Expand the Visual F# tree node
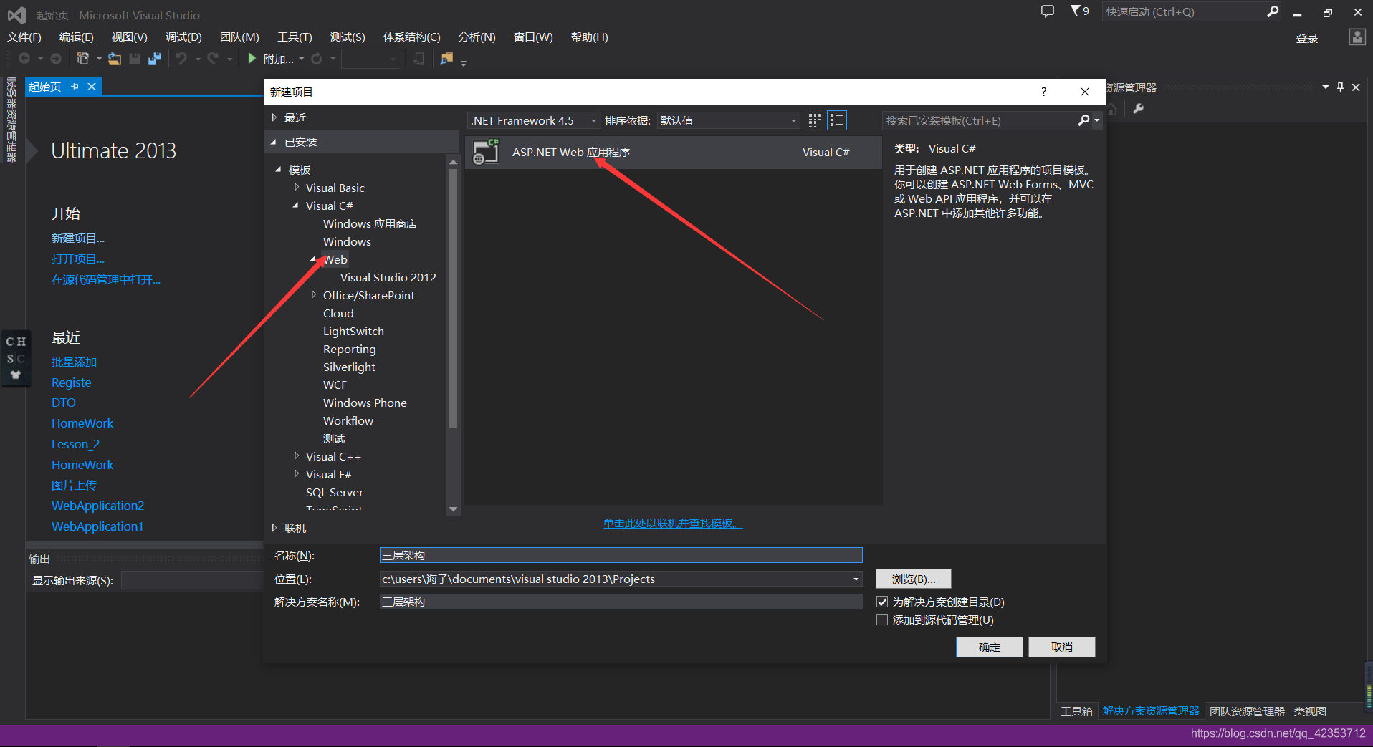Screen dimensions: 1373x747 (296, 474)
